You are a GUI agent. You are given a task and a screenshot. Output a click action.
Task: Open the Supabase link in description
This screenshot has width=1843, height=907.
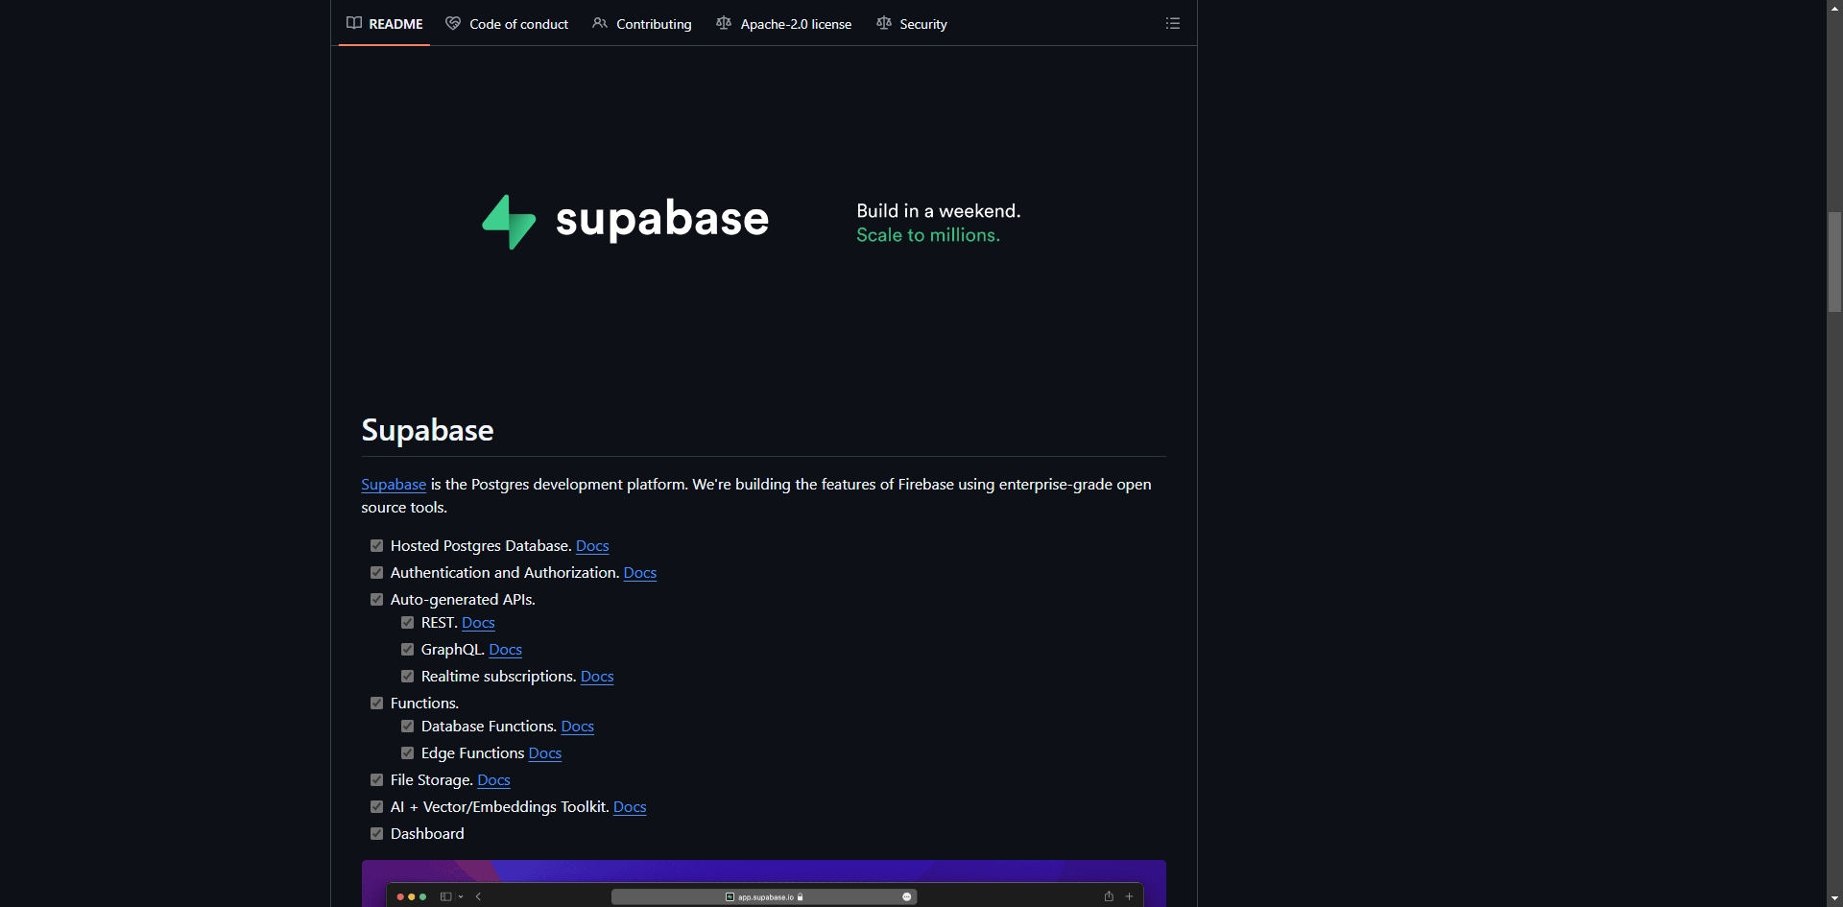point(394,485)
